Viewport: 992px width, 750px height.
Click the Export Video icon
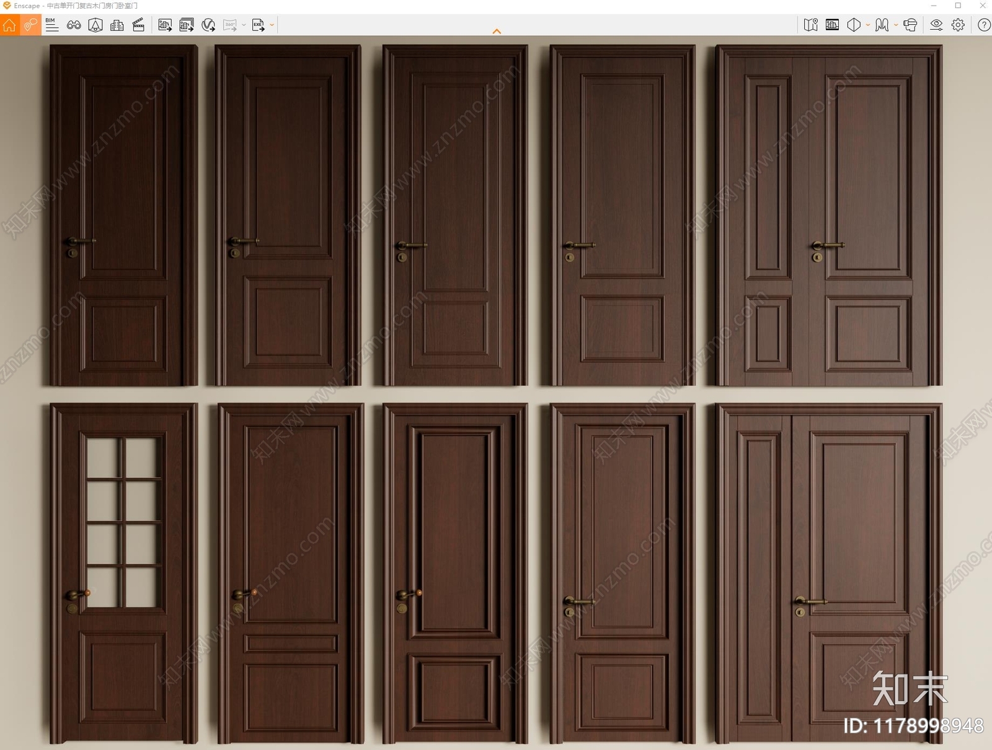pos(208,25)
